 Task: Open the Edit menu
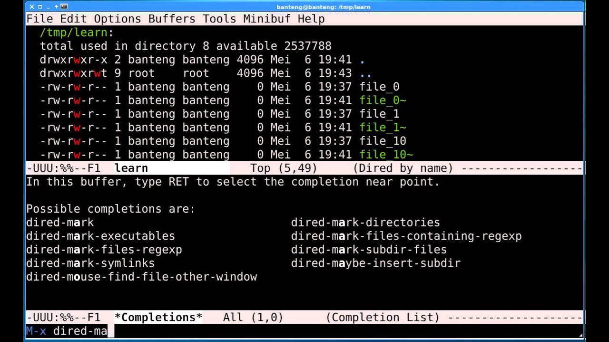point(73,19)
